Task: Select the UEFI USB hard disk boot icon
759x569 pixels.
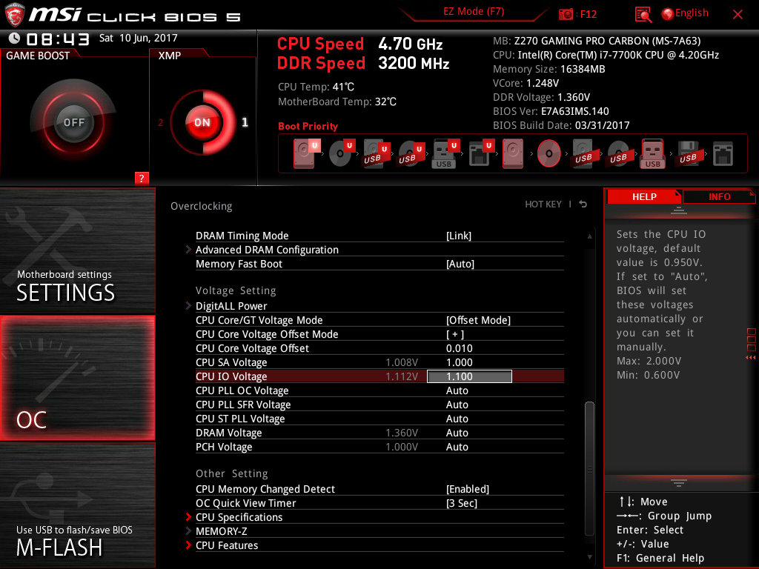Action: pyautogui.click(x=376, y=154)
